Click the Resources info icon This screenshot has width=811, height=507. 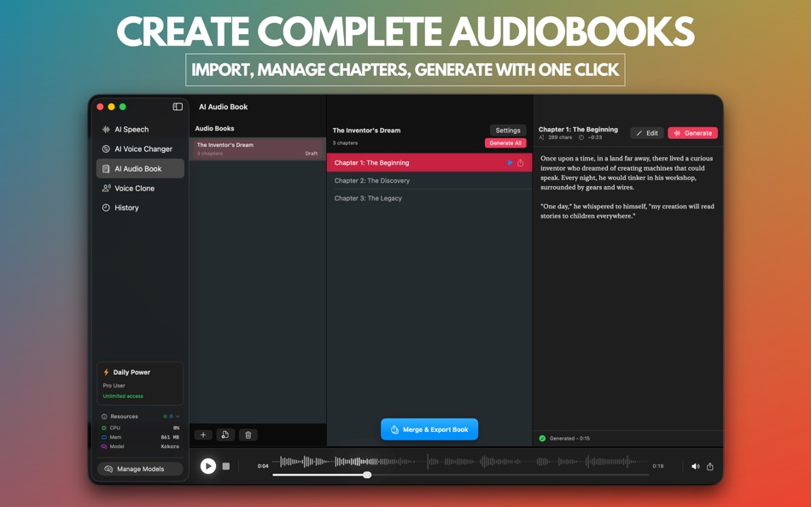tap(104, 417)
